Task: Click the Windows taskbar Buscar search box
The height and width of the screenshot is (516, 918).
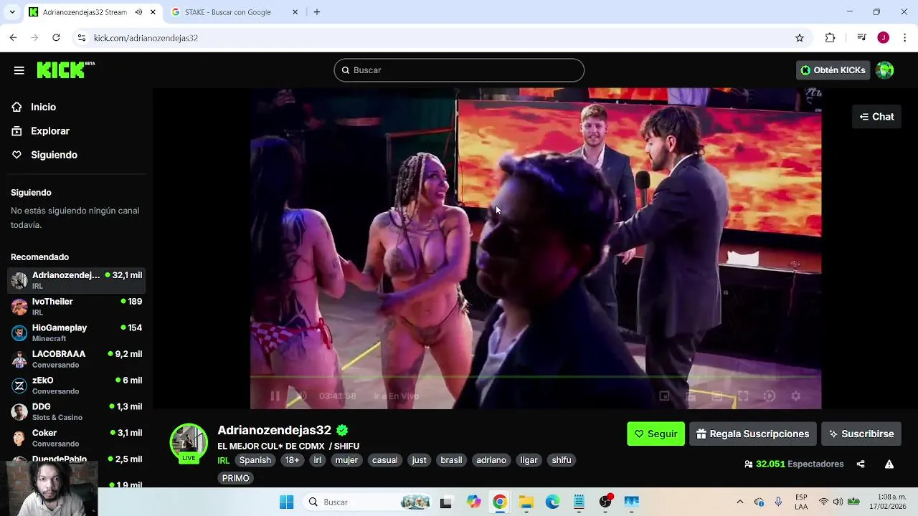Action: tap(369, 502)
